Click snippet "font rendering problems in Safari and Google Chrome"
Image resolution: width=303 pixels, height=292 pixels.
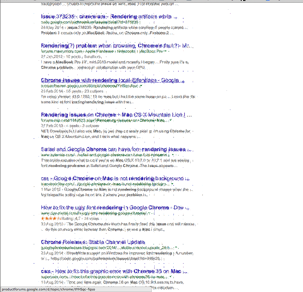[109, 166]
